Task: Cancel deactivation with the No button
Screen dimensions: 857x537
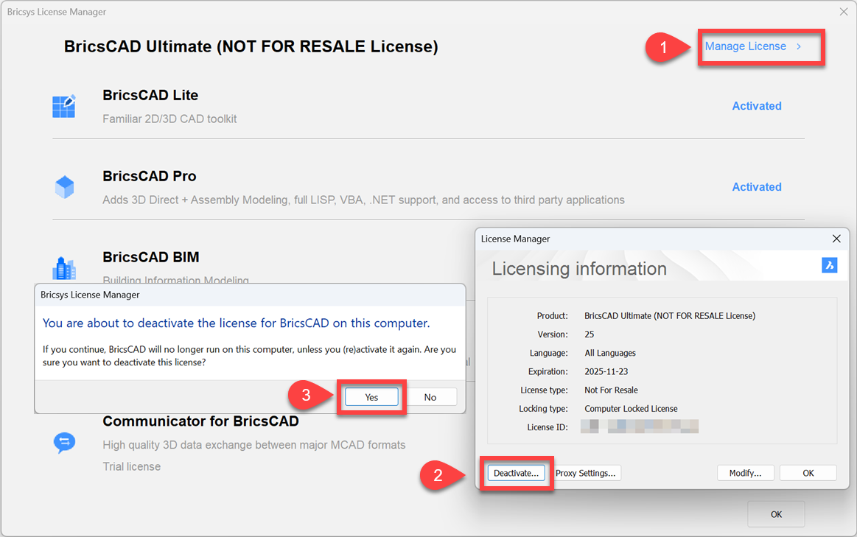Action: 430,397
